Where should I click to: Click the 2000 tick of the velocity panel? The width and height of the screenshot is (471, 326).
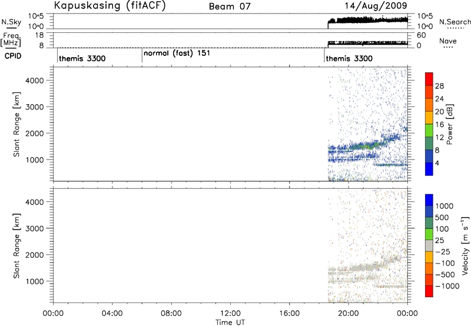coord(35,255)
